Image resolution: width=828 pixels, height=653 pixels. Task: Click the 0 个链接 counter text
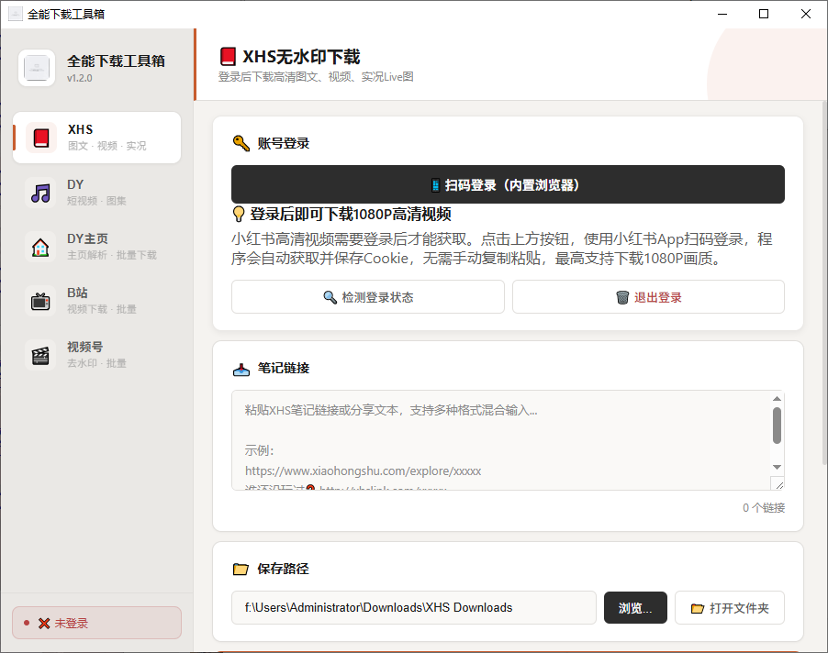pyautogui.click(x=764, y=507)
